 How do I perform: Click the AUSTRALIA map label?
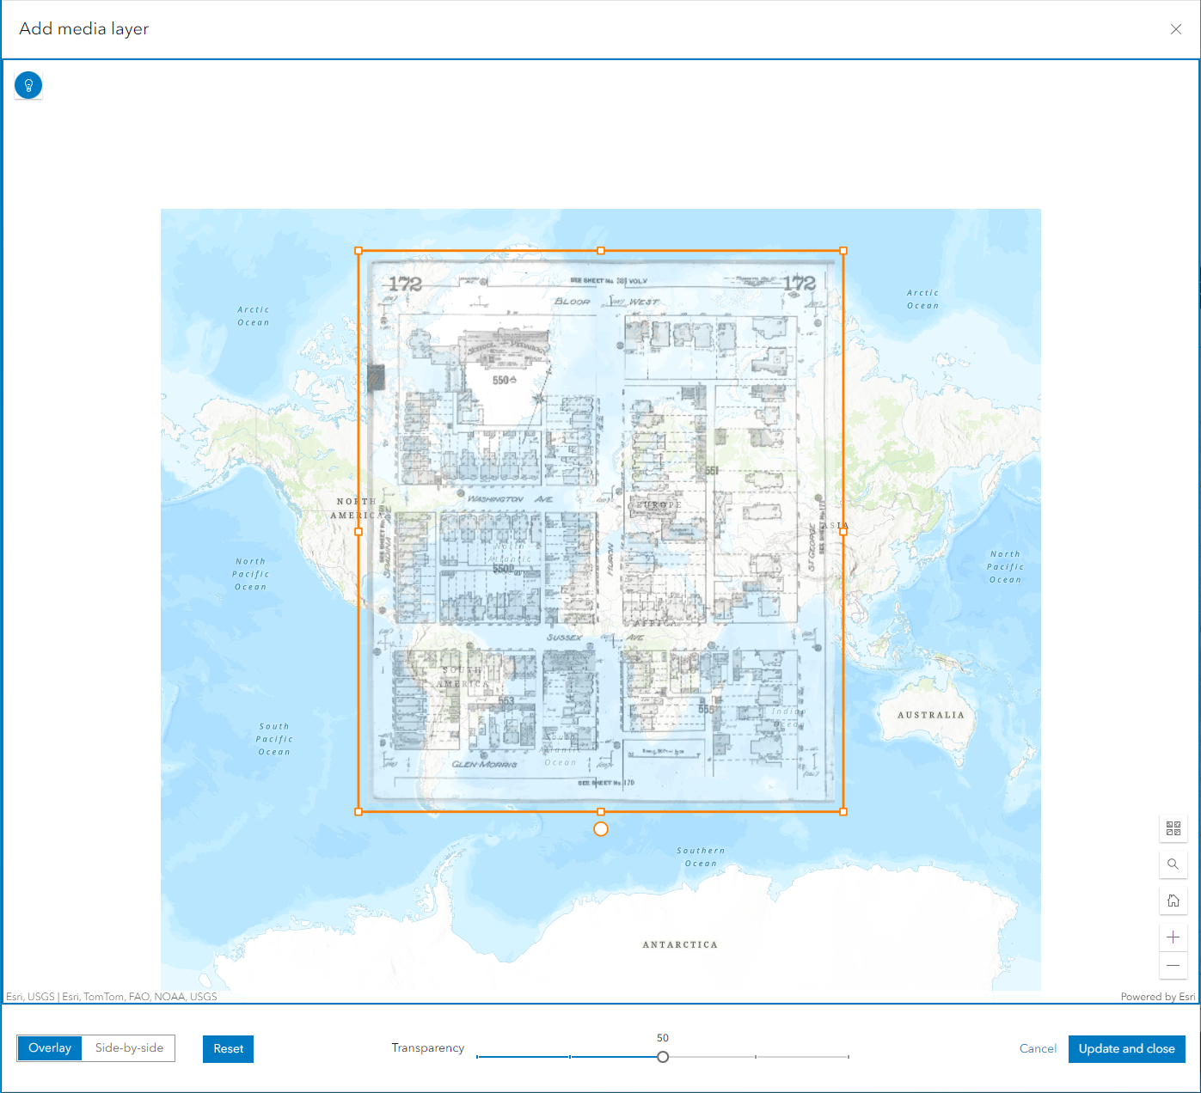click(931, 715)
